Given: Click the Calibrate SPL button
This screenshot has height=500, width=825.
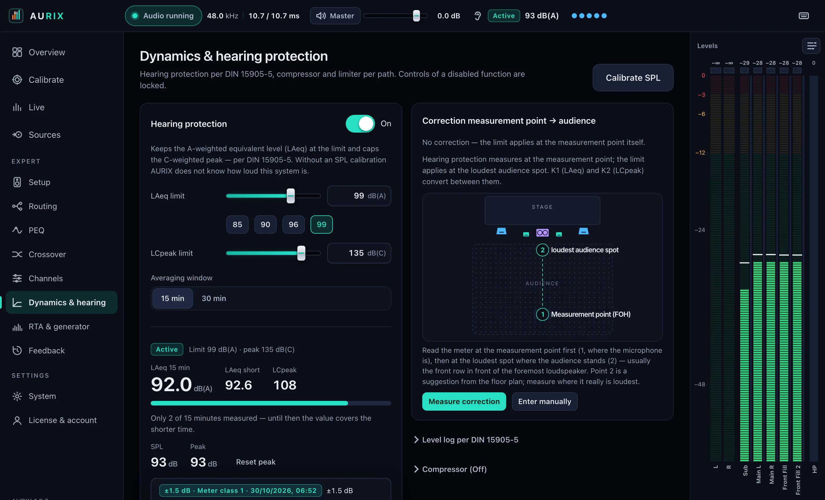Looking at the screenshot, I should pyautogui.click(x=633, y=78).
